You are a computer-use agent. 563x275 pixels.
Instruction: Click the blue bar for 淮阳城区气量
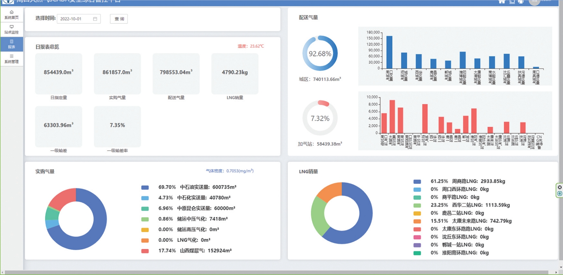tap(462, 60)
